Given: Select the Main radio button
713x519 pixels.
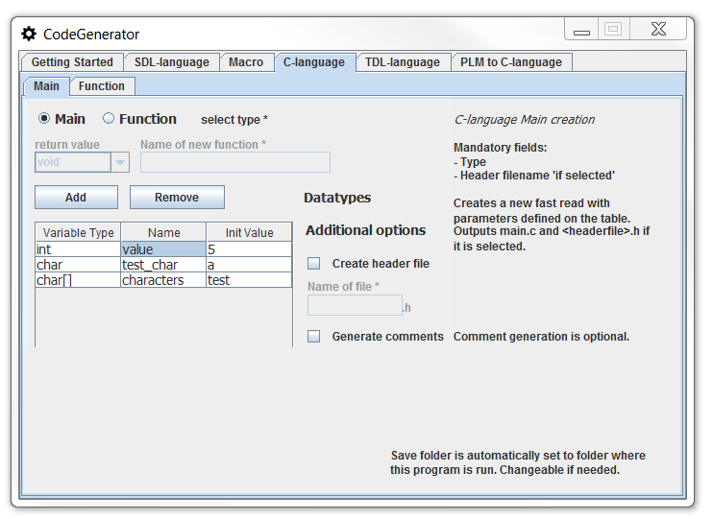Looking at the screenshot, I should [x=44, y=119].
